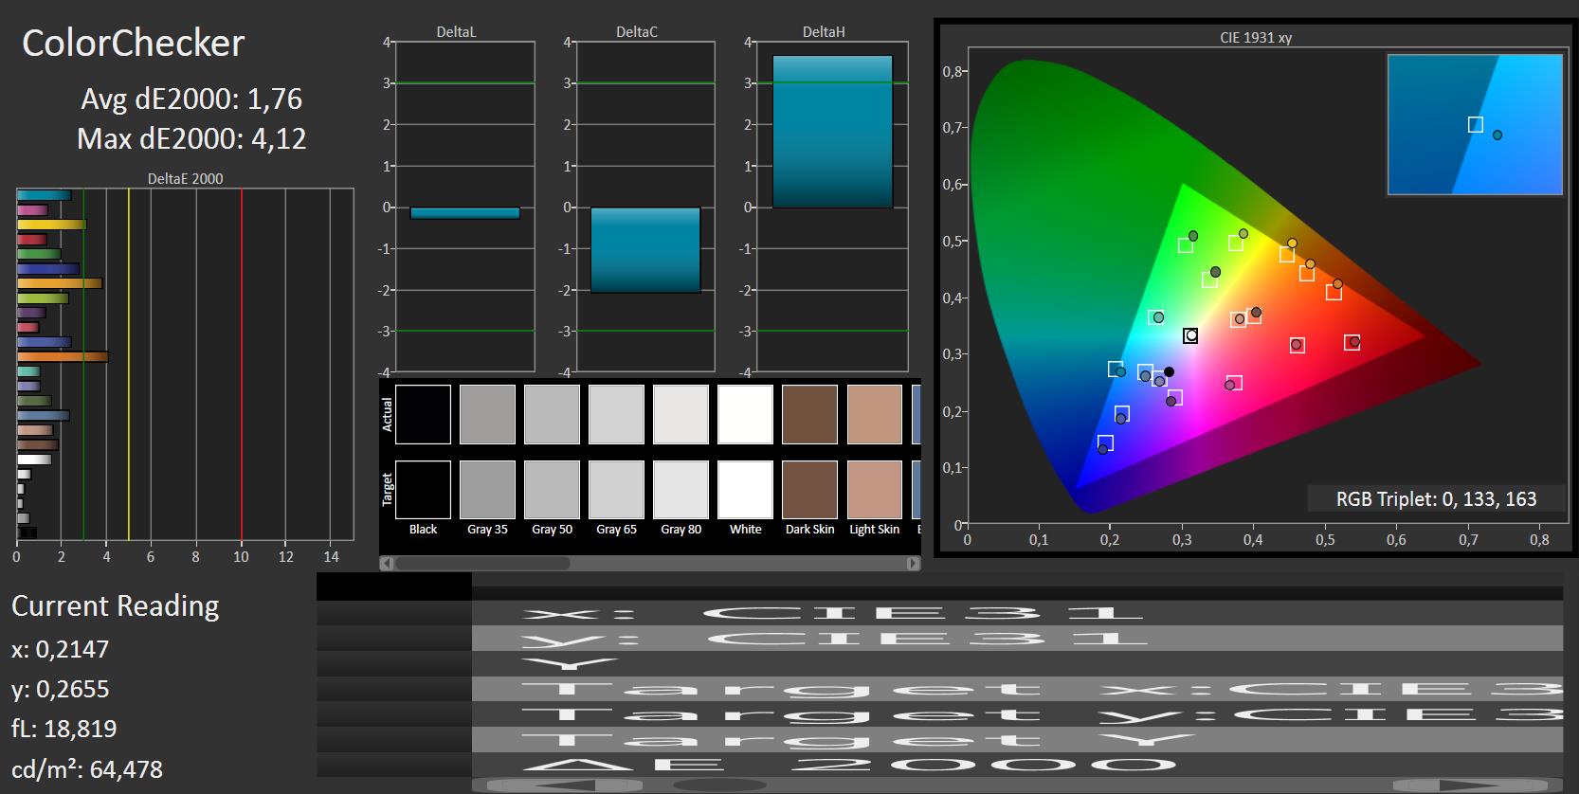Click the DeltaC bar
This screenshot has height=794, width=1579.
tap(645, 250)
